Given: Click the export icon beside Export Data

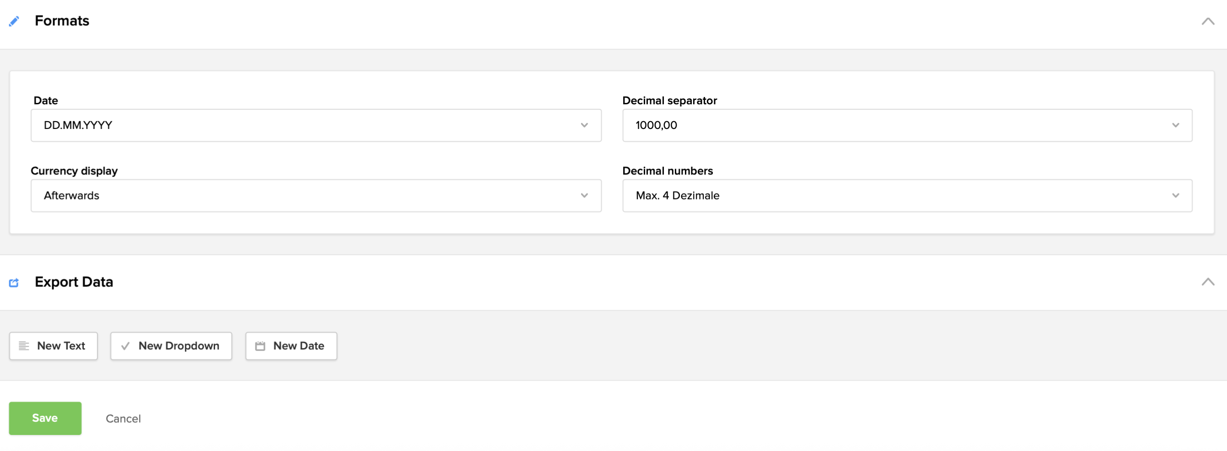Looking at the screenshot, I should coord(14,283).
